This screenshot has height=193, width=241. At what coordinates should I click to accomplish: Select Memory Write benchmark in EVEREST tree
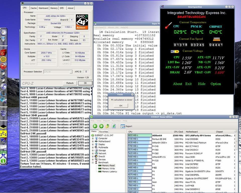(x=108, y=169)
